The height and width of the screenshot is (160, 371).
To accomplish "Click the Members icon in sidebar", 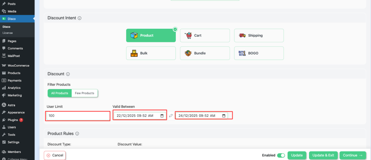I will (x=4, y=152).
